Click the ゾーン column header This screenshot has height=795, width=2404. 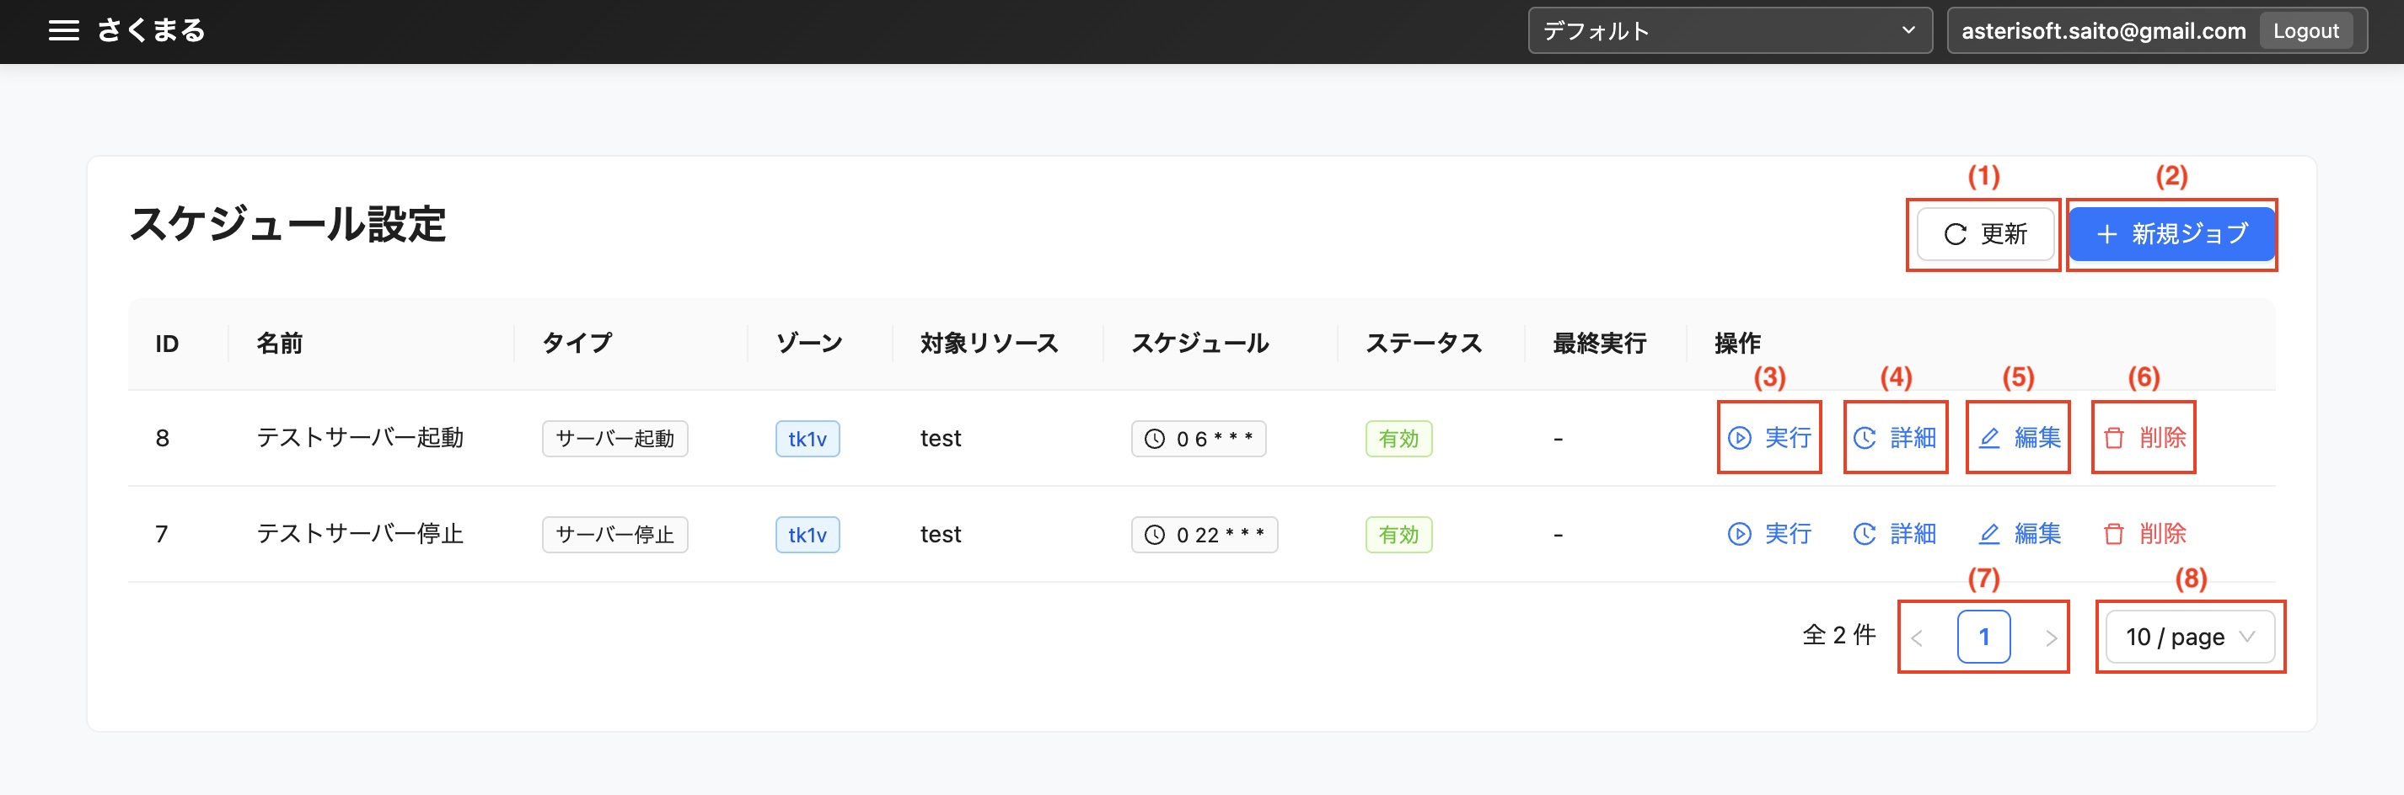click(808, 344)
